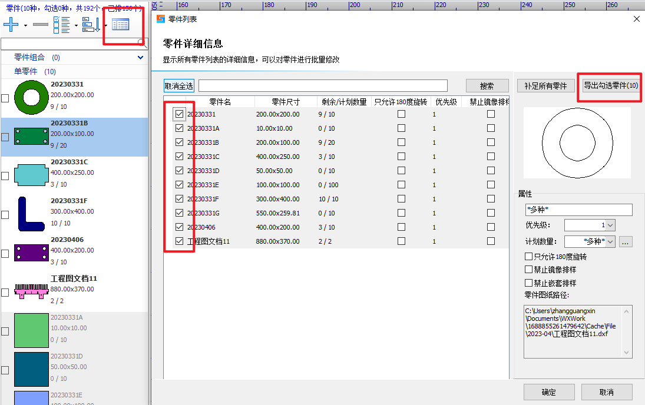The image size is (645, 405).
Task: Enable 只允许180度旋转 in the properties panel
Action: pyautogui.click(x=528, y=257)
